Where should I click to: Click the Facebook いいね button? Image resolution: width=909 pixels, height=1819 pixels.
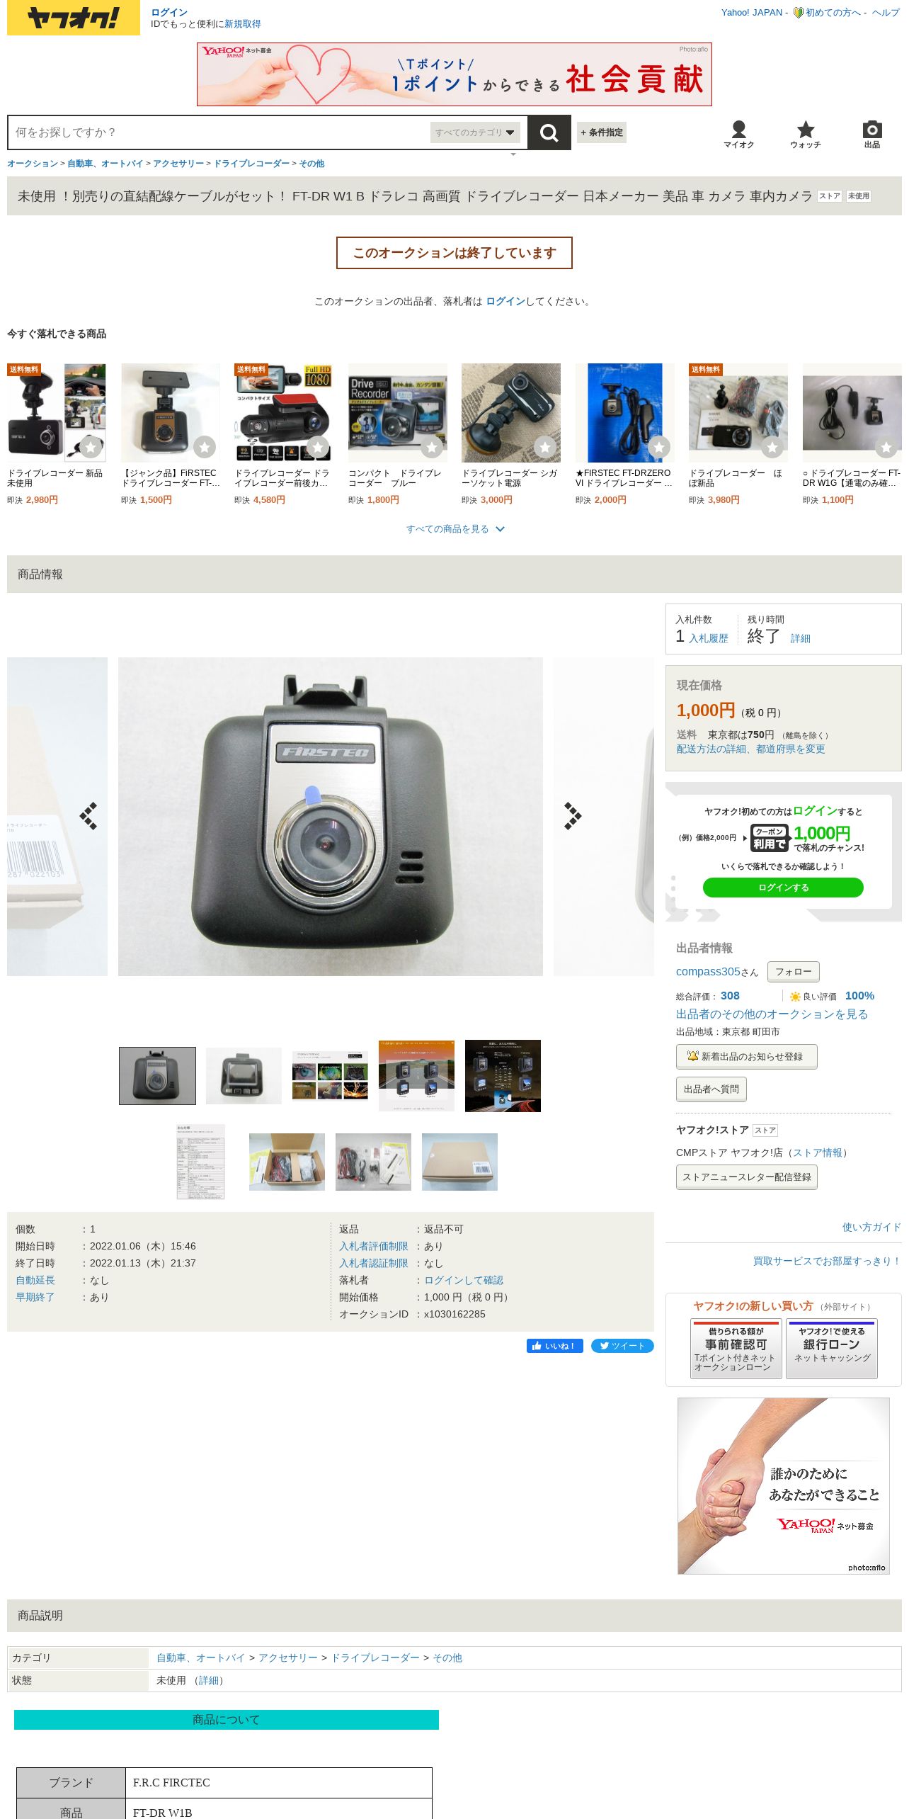554,1346
